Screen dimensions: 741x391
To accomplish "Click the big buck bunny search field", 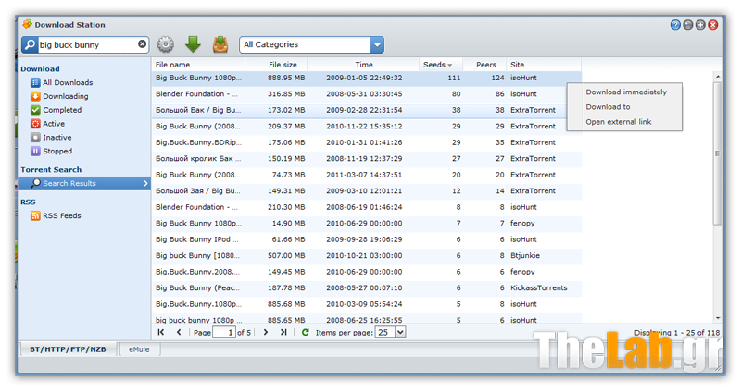I will click(87, 44).
